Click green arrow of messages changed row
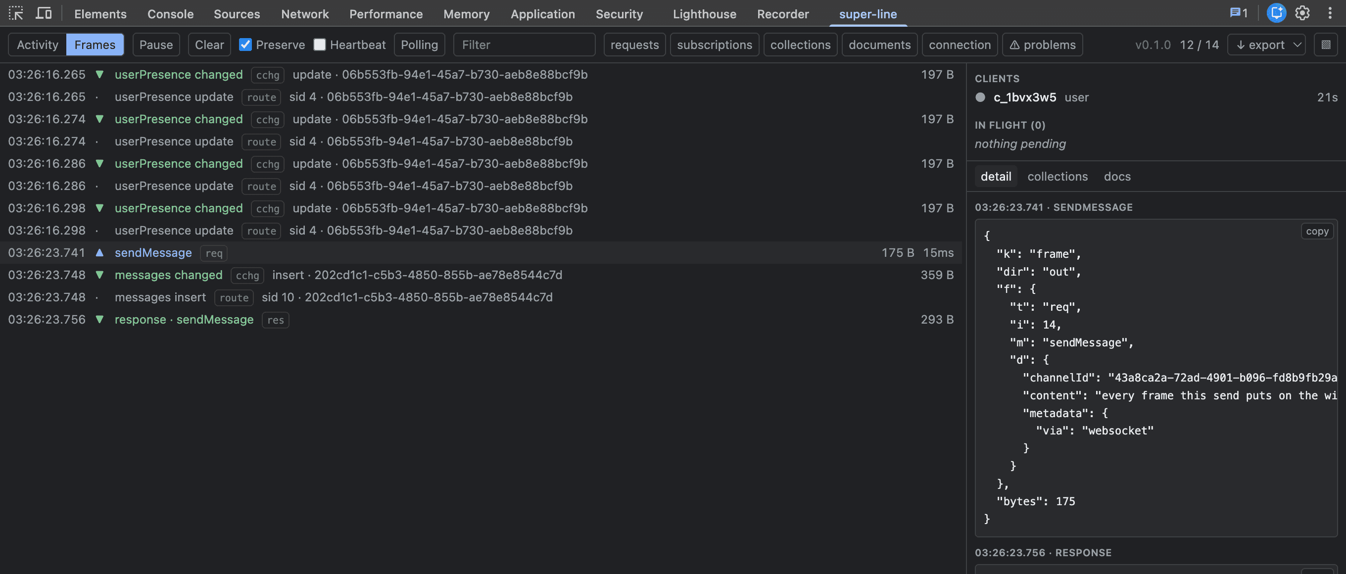Image resolution: width=1346 pixels, height=574 pixels. coord(99,275)
